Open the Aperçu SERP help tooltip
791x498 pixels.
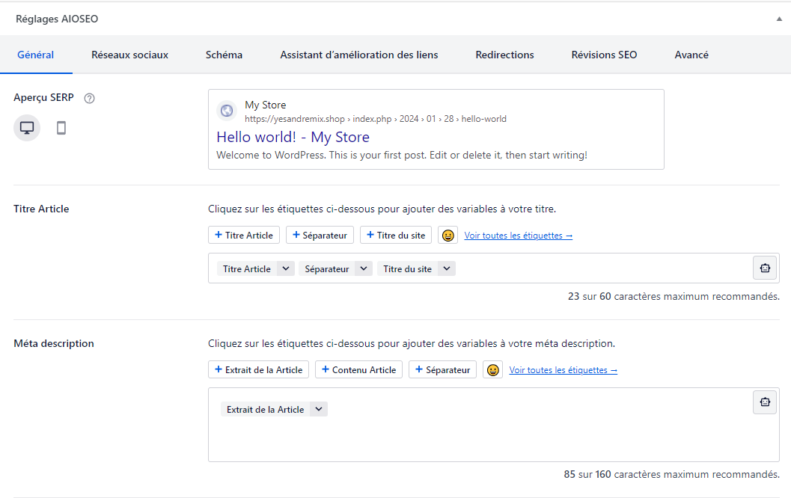point(89,98)
